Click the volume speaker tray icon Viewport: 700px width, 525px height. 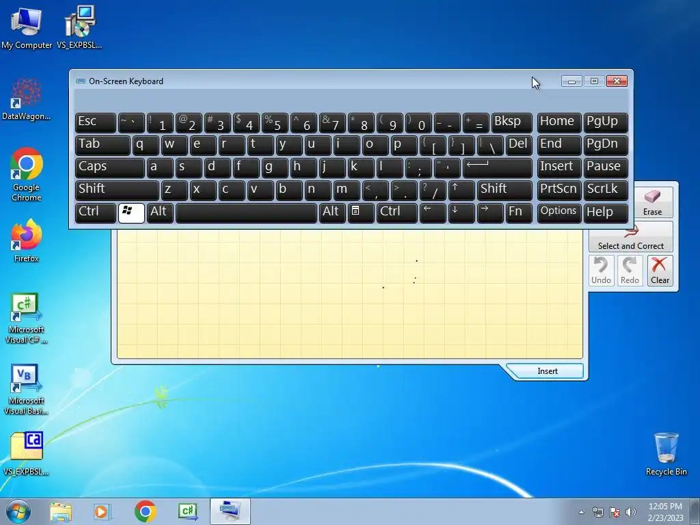pyautogui.click(x=630, y=512)
